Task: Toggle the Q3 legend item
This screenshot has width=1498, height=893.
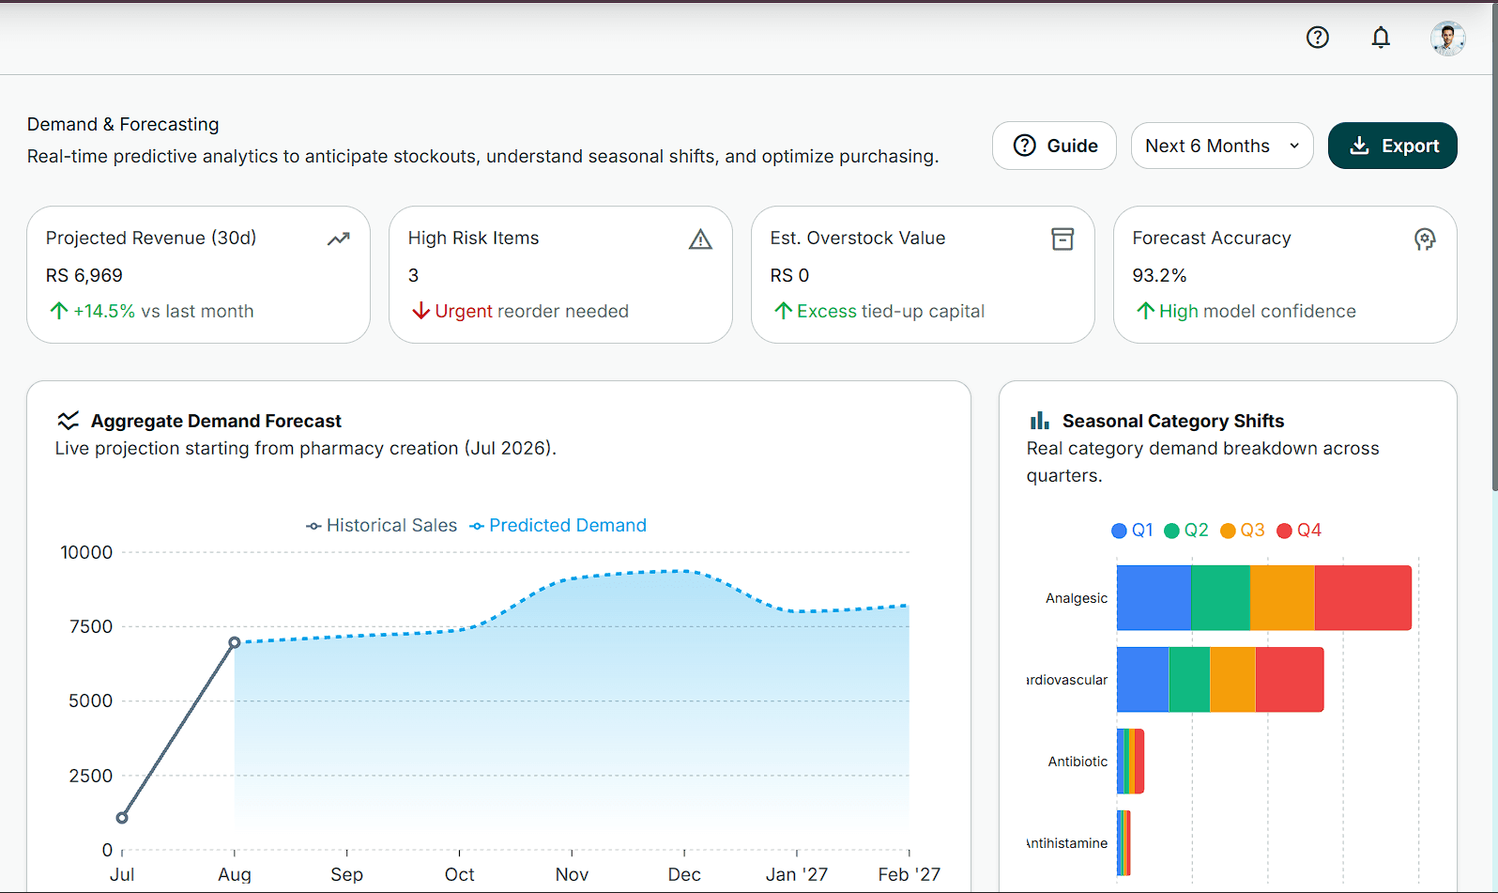Action: tap(1243, 531)
